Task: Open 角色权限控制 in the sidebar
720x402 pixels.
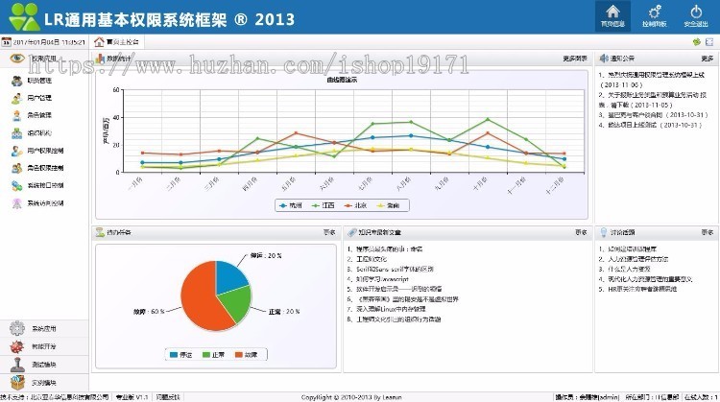Action: [37, 168]
